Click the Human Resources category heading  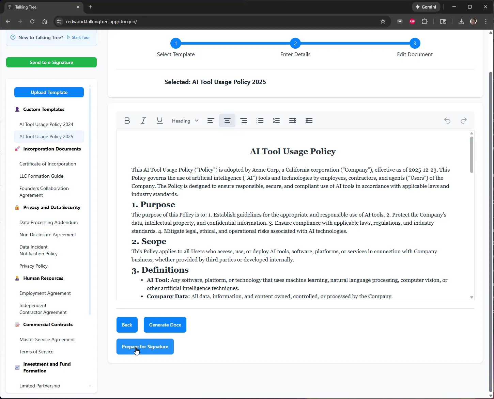click(43, 278)
